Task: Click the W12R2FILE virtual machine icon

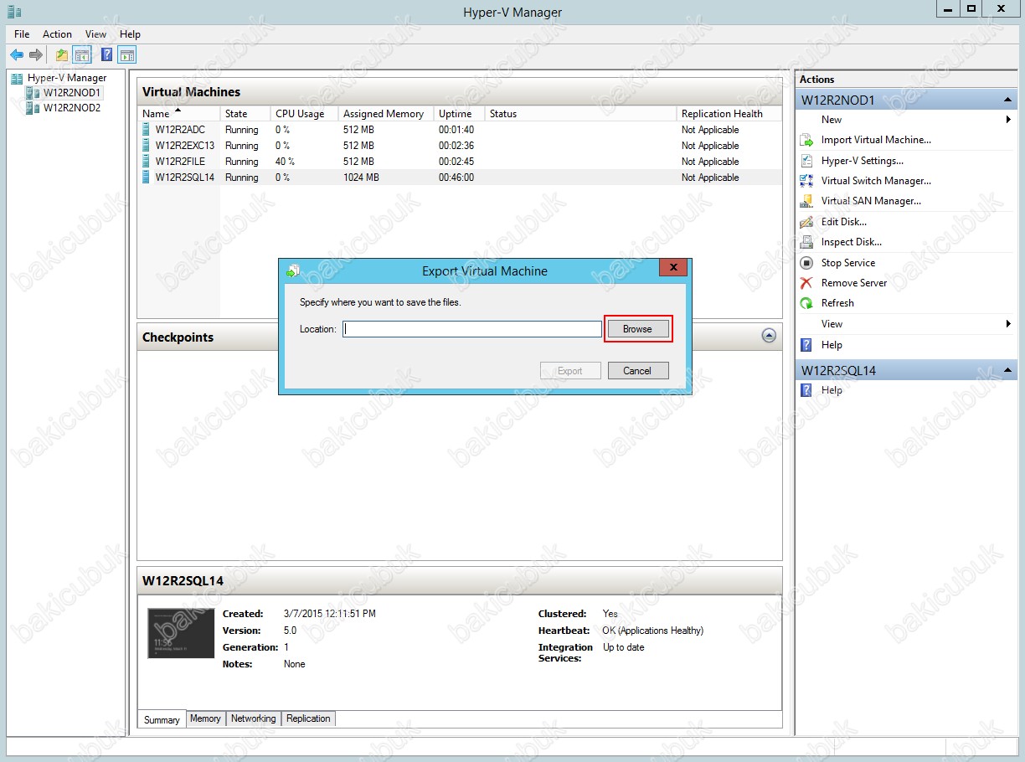Action: point(147,162)
